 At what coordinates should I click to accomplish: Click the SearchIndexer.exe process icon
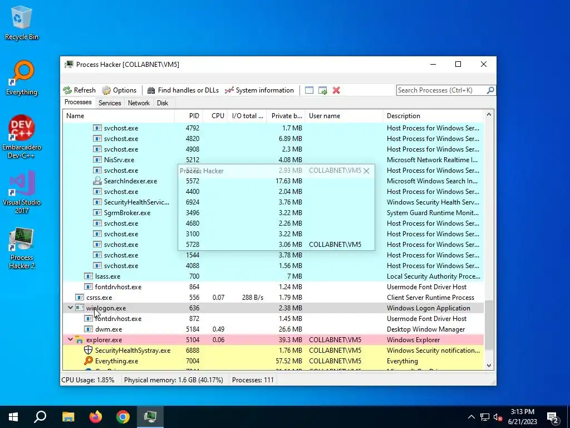click(x=97, y=181)
